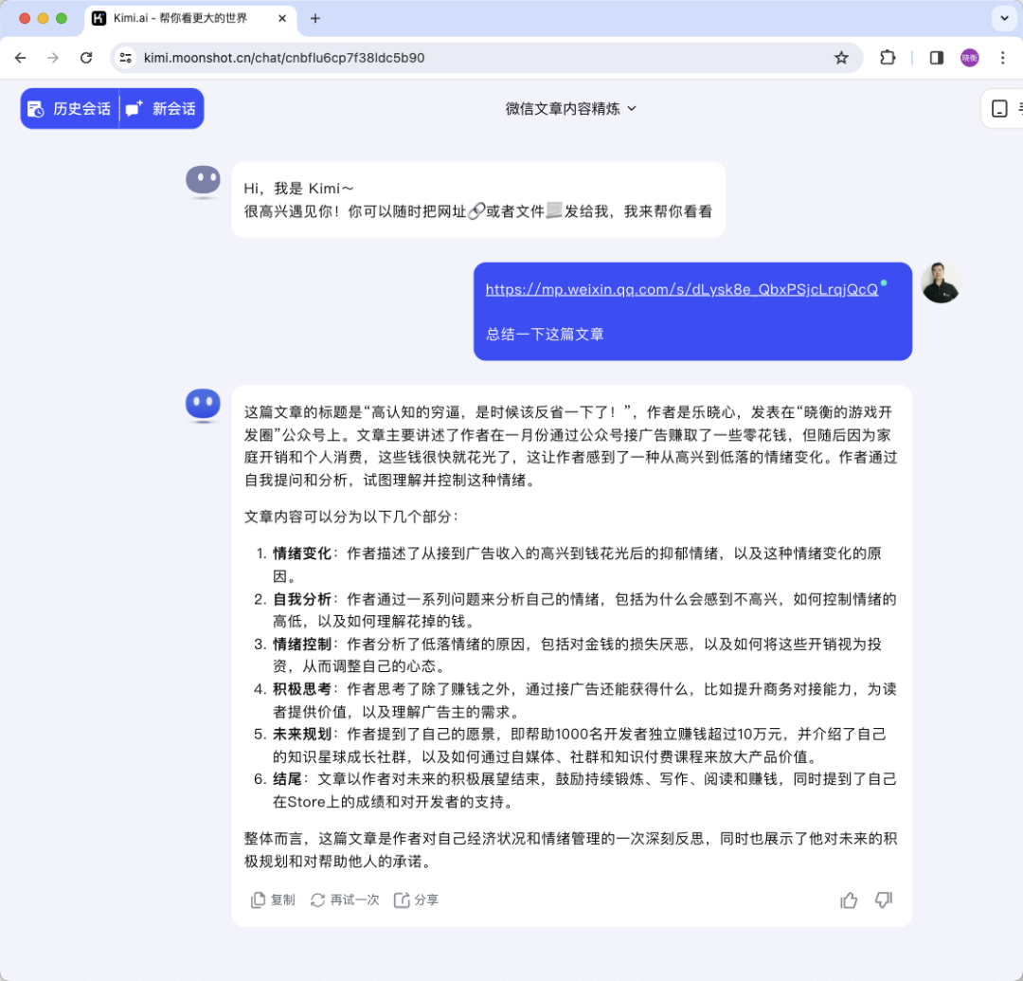
Task: Click the user profile photo beside message
Action: (941, 282)
